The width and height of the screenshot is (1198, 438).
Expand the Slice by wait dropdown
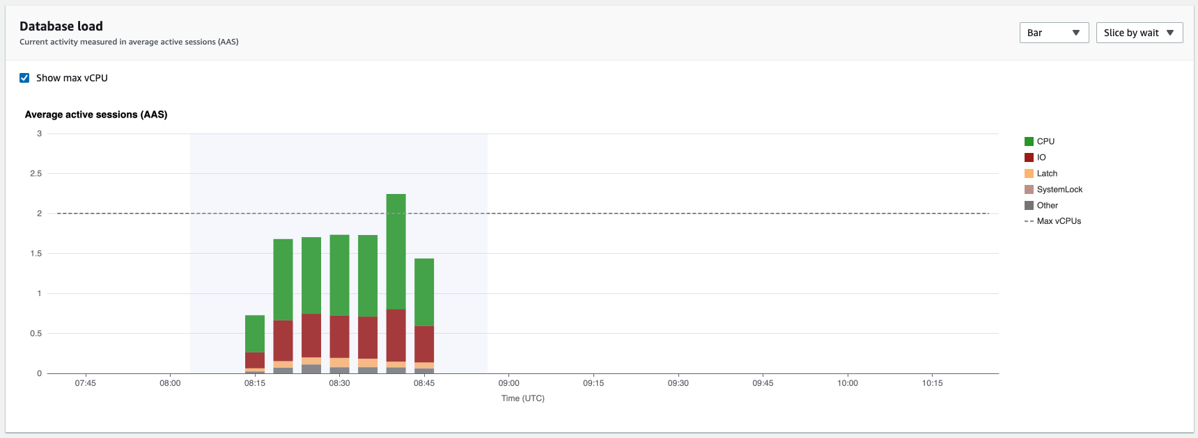click(1139, 33)
